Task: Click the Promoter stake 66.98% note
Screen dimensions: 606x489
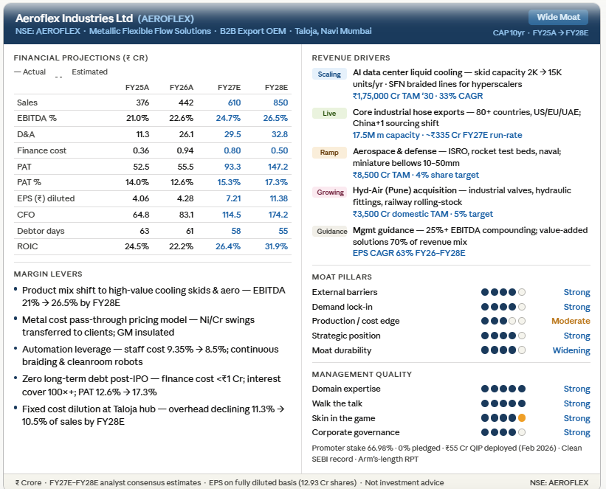Action: (447, 454)
